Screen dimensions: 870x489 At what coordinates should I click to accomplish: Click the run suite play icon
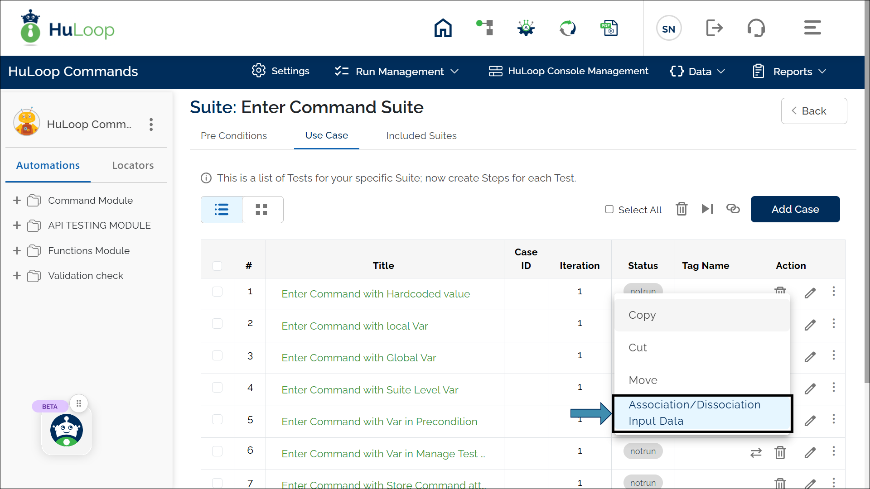point(707,209)
